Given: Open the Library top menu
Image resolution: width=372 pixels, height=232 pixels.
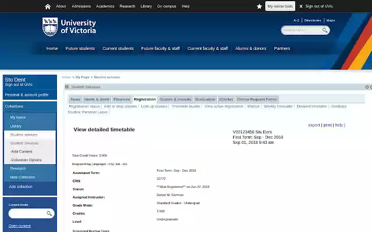Looking at the screenshot, I should [x=146, y=6].
